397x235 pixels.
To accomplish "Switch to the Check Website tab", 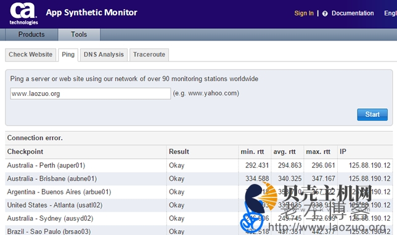I will (30, 55).
